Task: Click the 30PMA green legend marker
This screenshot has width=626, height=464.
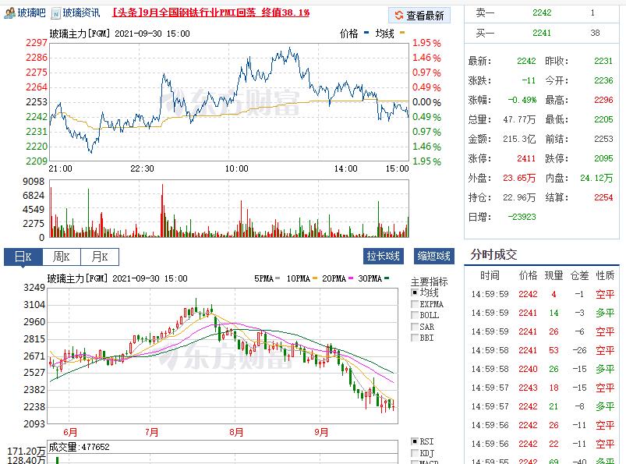Action: click(x=387, y=278)
